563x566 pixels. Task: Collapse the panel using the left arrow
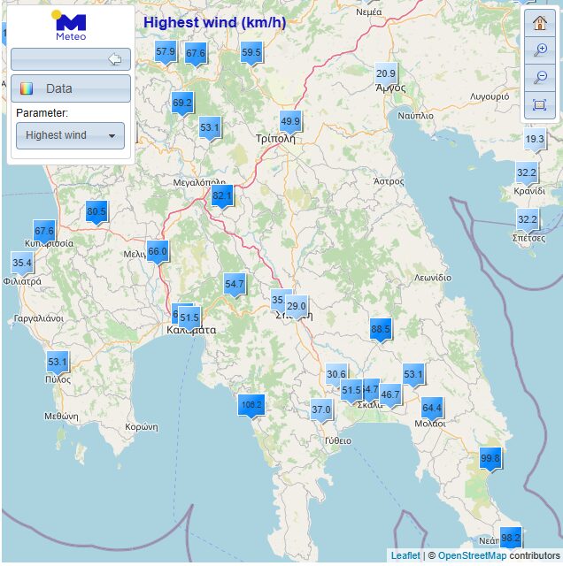coord(114,59)
